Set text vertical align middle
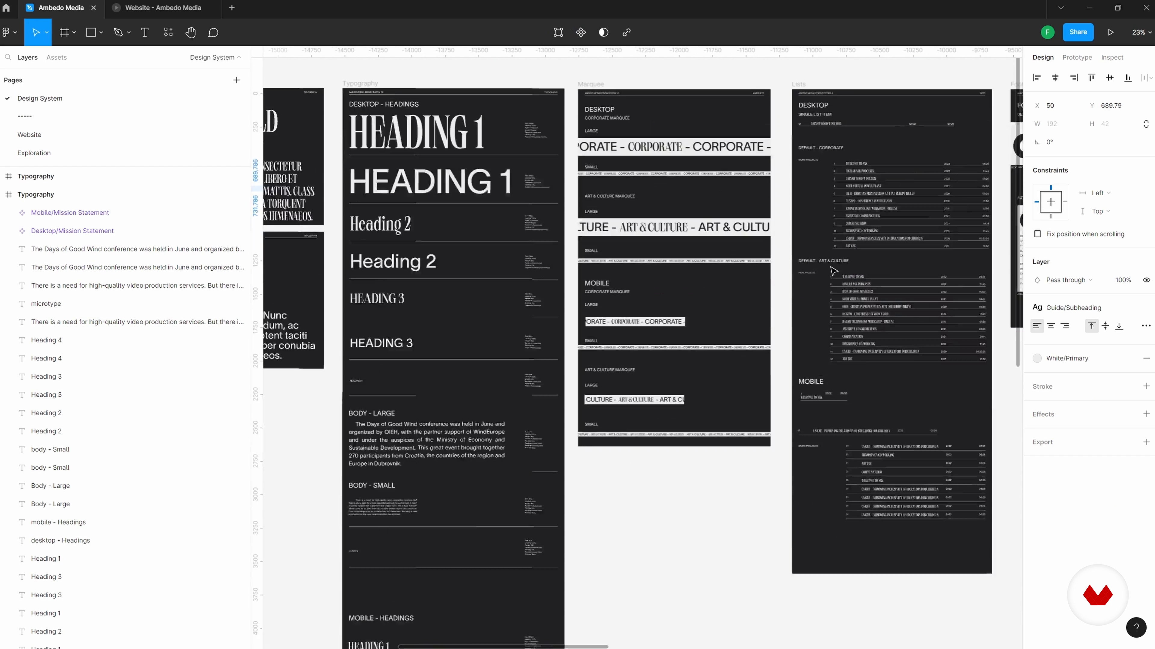Screen dimensions: 1155x649 pos(1106,326)
